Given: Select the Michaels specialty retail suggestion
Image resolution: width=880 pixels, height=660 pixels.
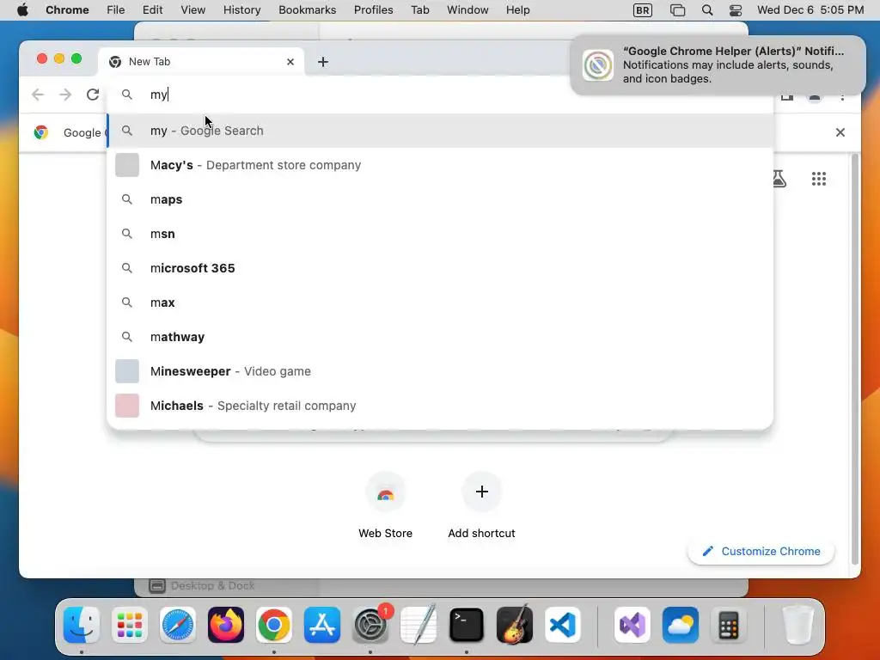Looking at the screenshot, I should click(x=440, y=406).
